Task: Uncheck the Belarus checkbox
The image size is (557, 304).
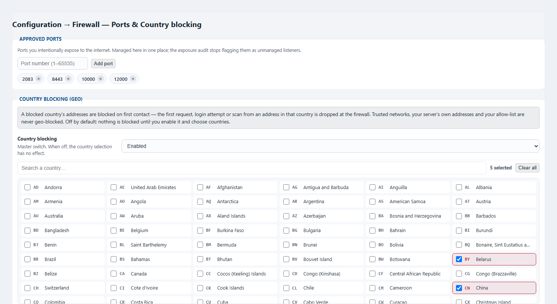Action: (459, 259)
